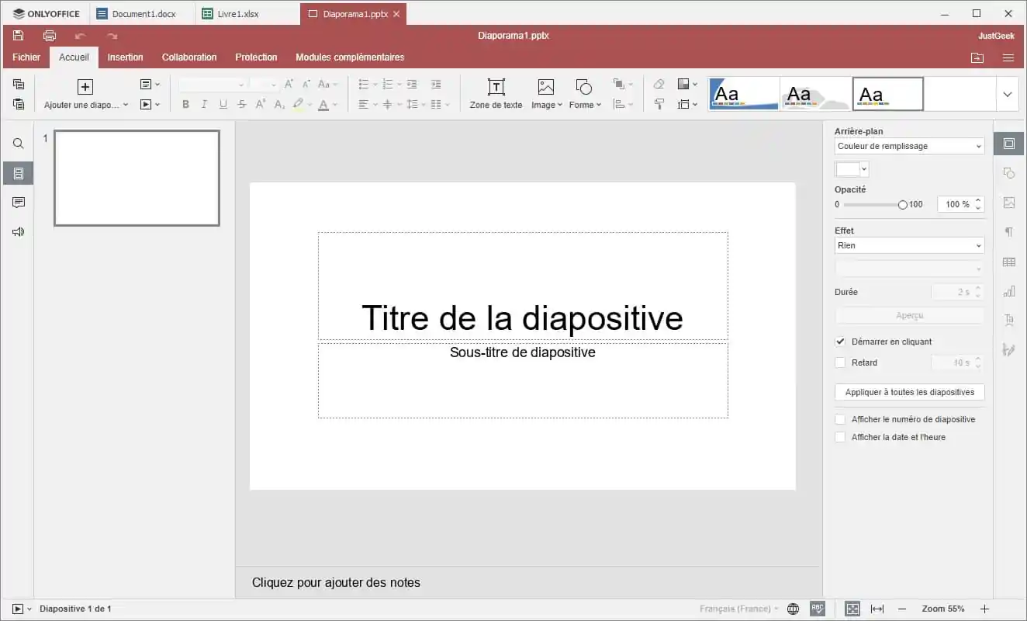Click the Save icon in title bar
Viewport: 1027px width, 621px height.
(x=18, y=36)
